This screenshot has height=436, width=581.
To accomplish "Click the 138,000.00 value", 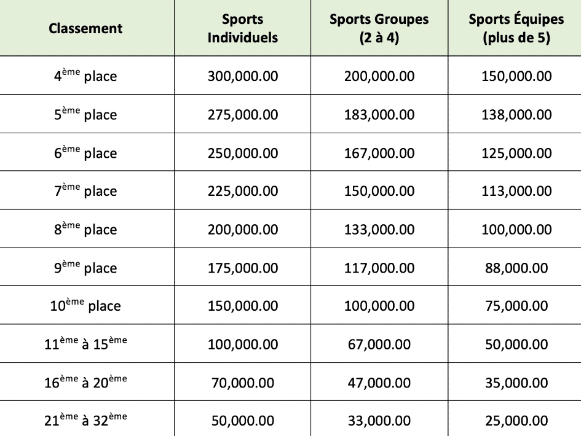I will click(516, 115).
